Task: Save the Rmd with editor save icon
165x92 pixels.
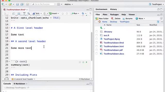Action: point(19,14)
